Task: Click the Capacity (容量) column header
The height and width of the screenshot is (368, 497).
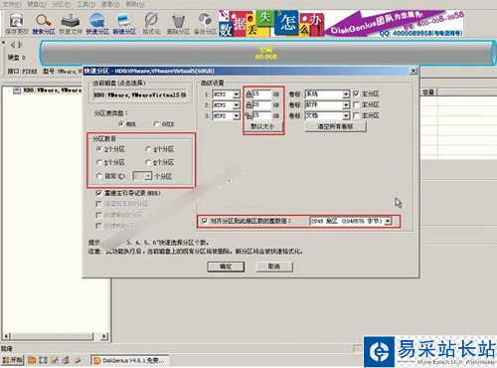Action: coord(428,92)
